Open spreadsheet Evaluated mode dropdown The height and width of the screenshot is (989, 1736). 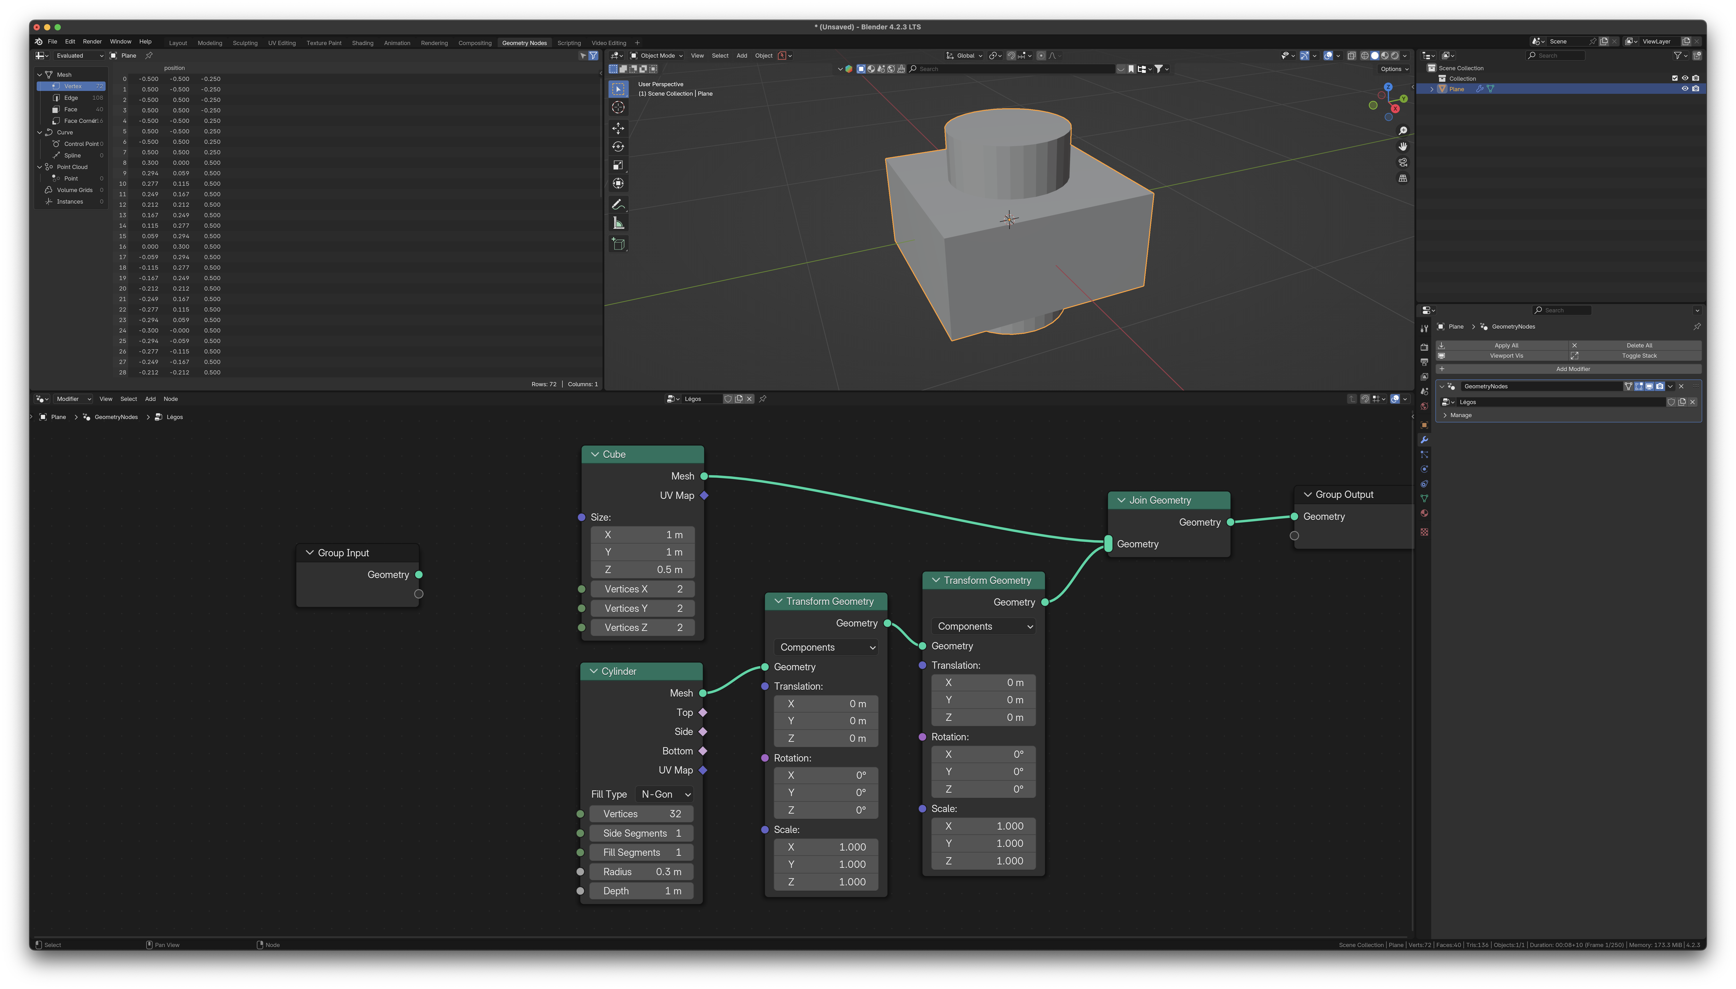click(79, 56)
